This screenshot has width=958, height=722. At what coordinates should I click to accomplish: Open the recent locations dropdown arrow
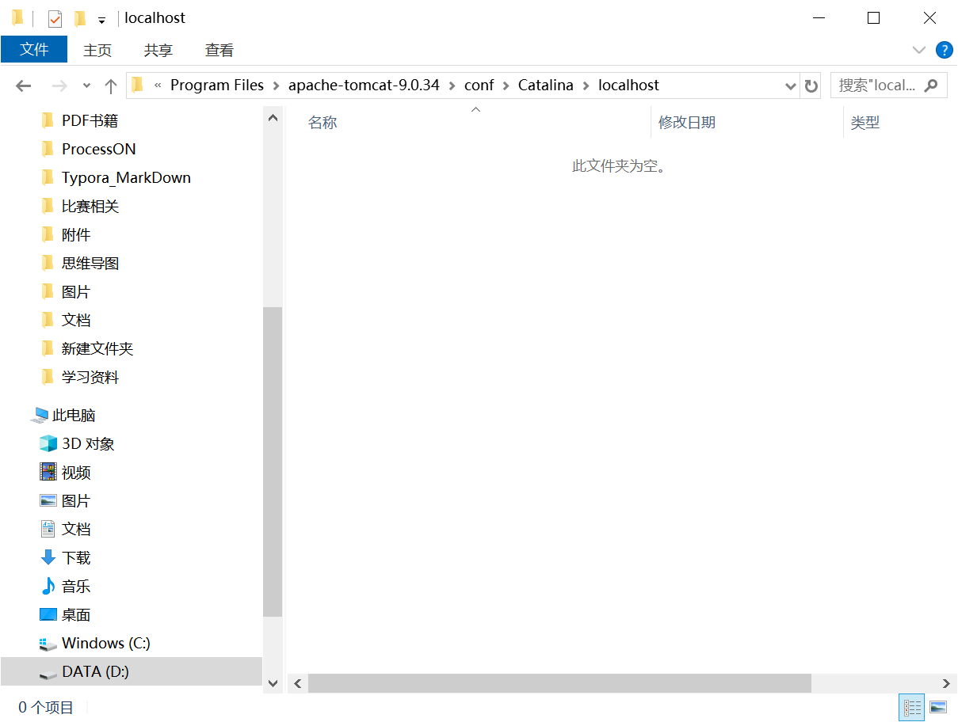pyautogui.click(x=86, y=85)
